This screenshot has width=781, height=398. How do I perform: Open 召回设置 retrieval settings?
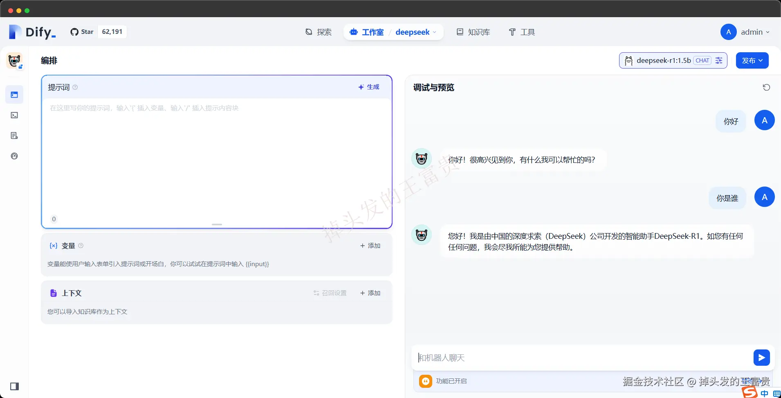point(330,293)
